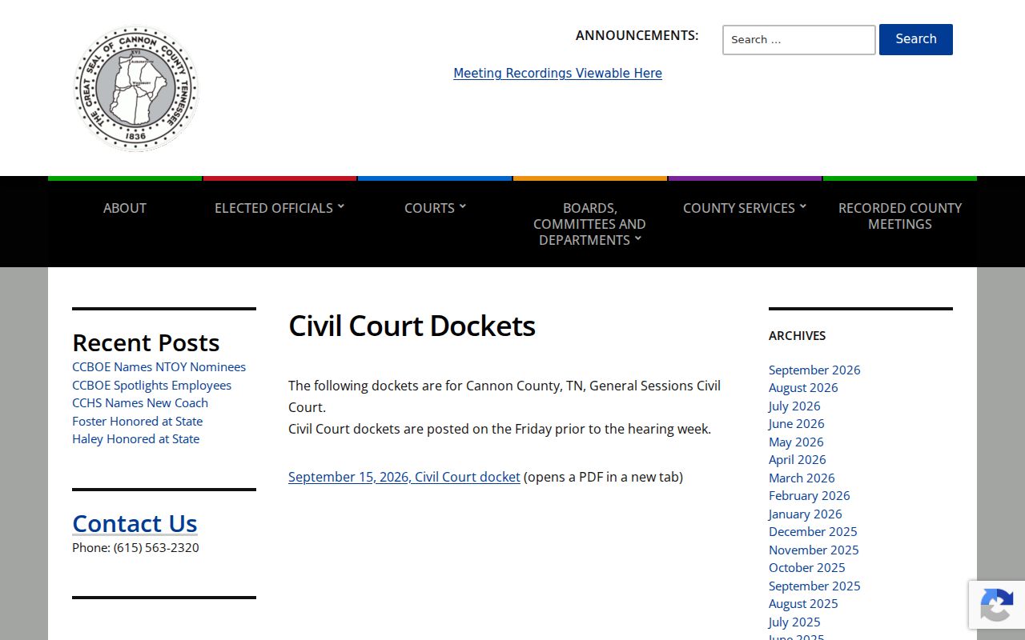Open the September 2026 archive
1025x640 pixels.
(x=814, y=370)
